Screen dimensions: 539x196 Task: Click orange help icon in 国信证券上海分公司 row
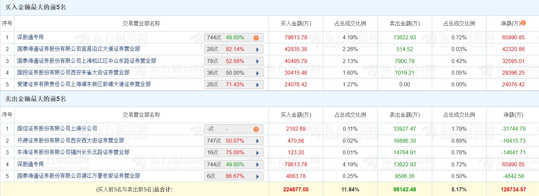tap(256, 129)
